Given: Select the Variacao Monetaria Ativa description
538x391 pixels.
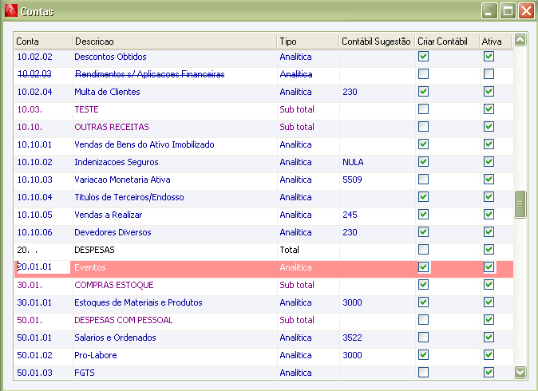Looking at the screenshot, I should 122,180.
